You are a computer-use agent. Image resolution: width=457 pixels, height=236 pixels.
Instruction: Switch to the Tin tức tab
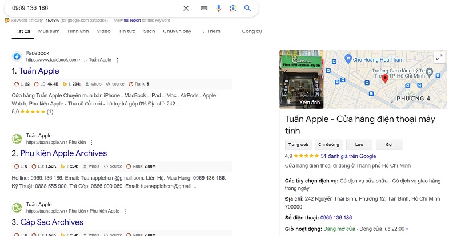[127, 31]
